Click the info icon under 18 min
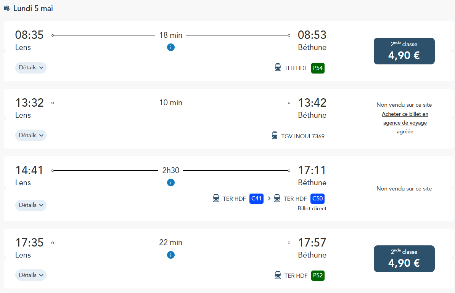Viewport: 455px width, 293px height. (x=170, y=47)
